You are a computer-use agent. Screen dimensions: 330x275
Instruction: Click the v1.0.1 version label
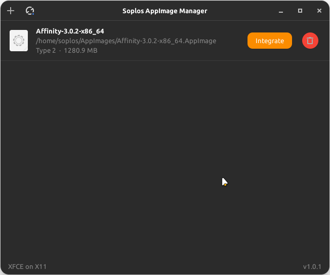(x=312, y=267)
